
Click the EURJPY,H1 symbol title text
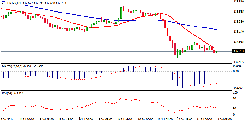pyautogui.click(x=13, y=3)
